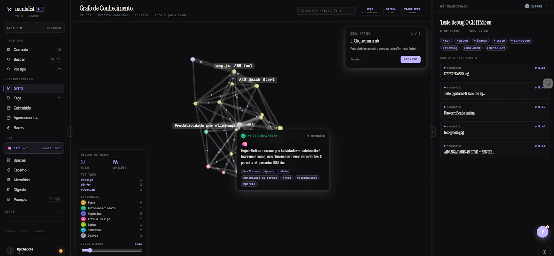The image size is (554, 256).
Task: Open Prompts section
Action: pyautogui.click(x=34, y=199)
